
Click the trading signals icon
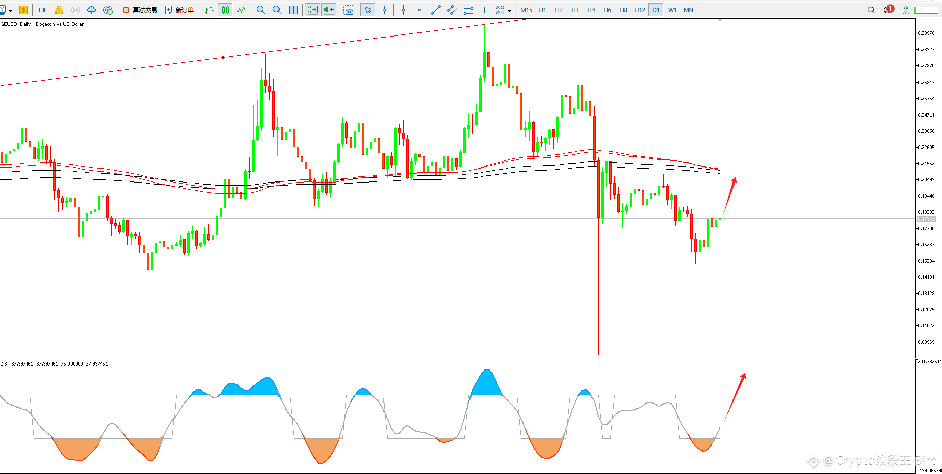tap(75, 10)
